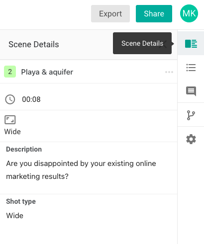
Task: Click the Shot type field label
Action: [21, 201]
